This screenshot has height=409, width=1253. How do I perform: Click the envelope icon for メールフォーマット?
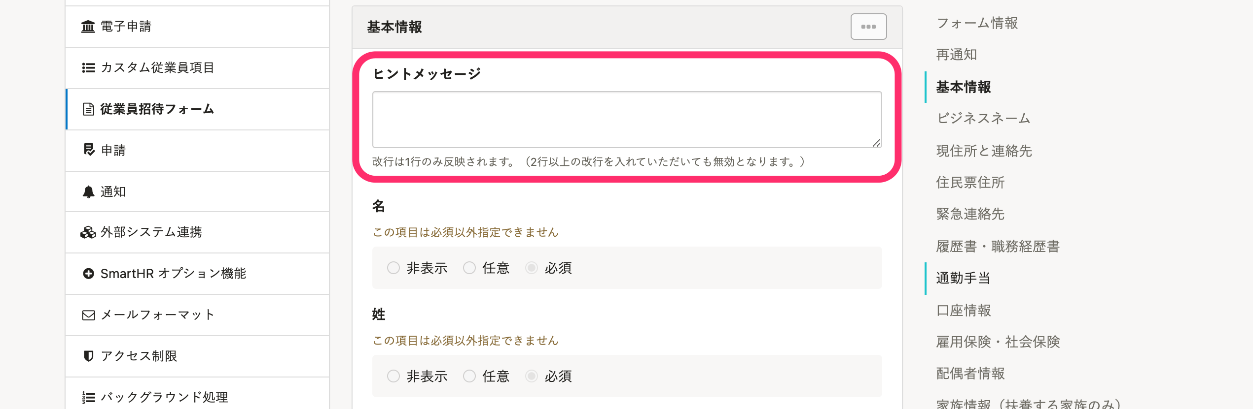[88, 315]
